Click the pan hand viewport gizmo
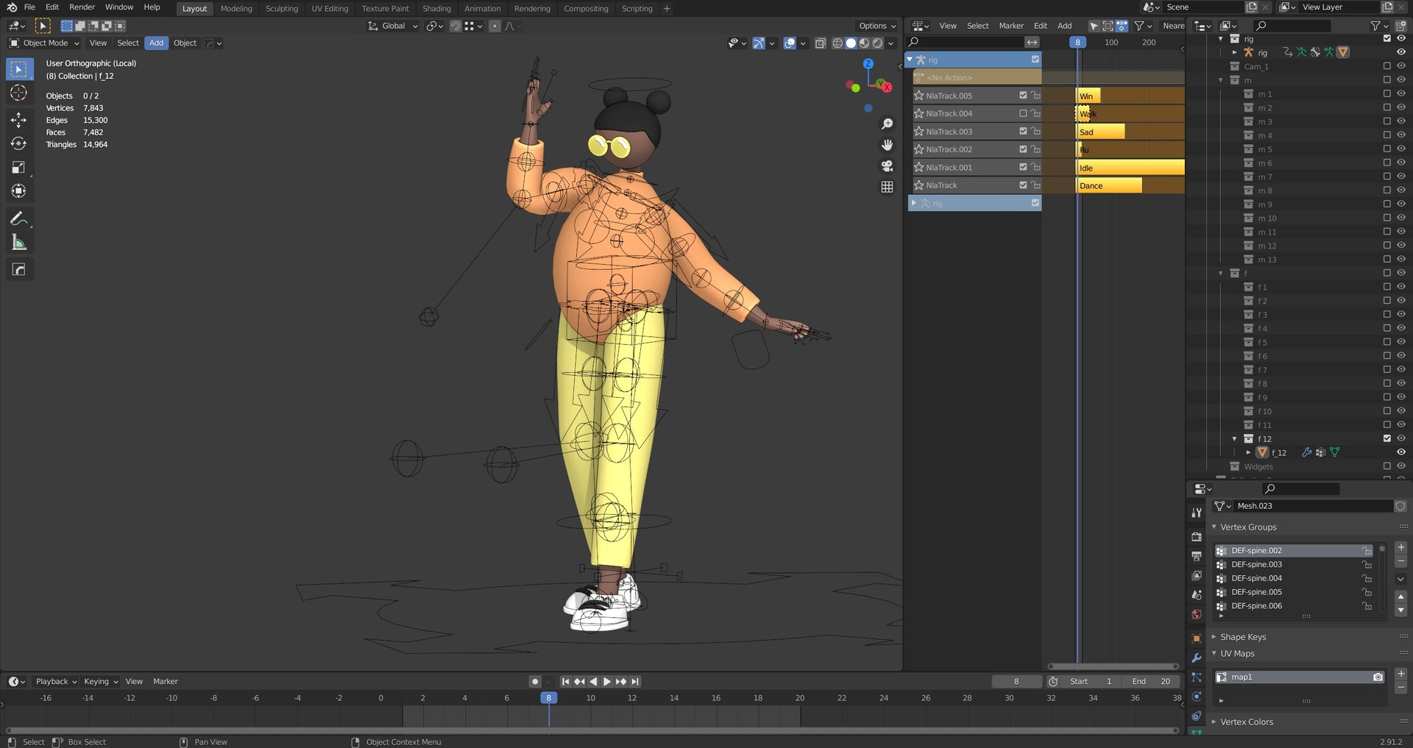This screenshot has width=1413, height=748. click(887, 145)
